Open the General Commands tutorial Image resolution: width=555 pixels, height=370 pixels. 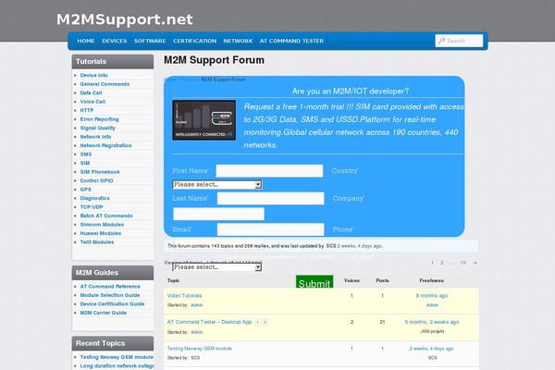tap(105, 84)
